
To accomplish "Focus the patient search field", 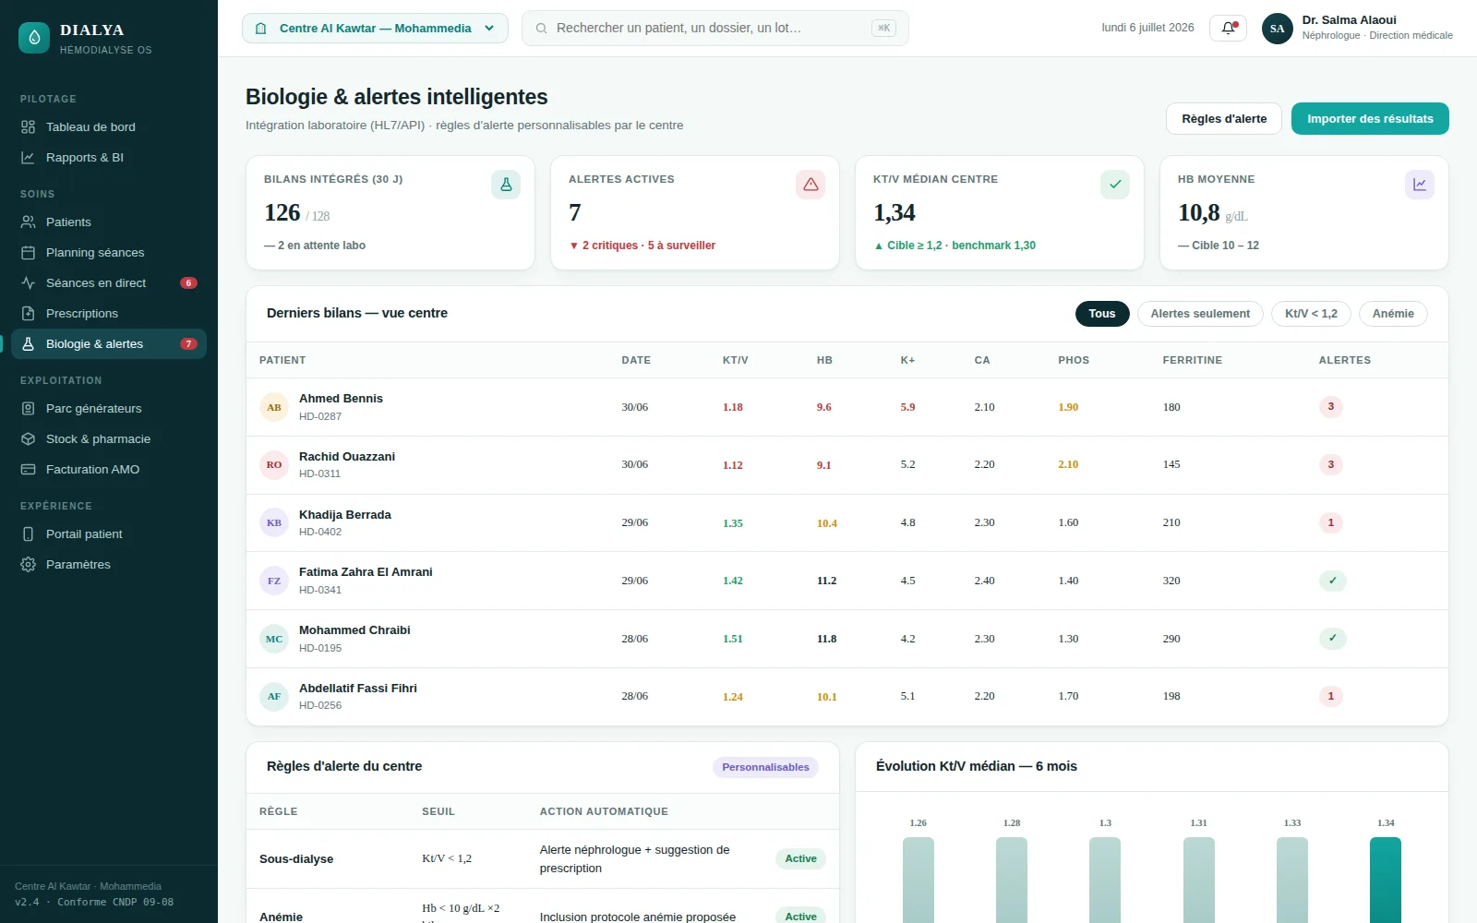I will tap(715, 29).
